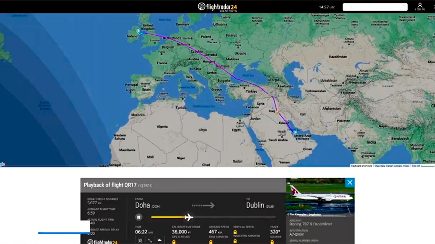Click the plane marker on the playback progress bar
This screenshot has height=244, width=435.
click(189, 217)
